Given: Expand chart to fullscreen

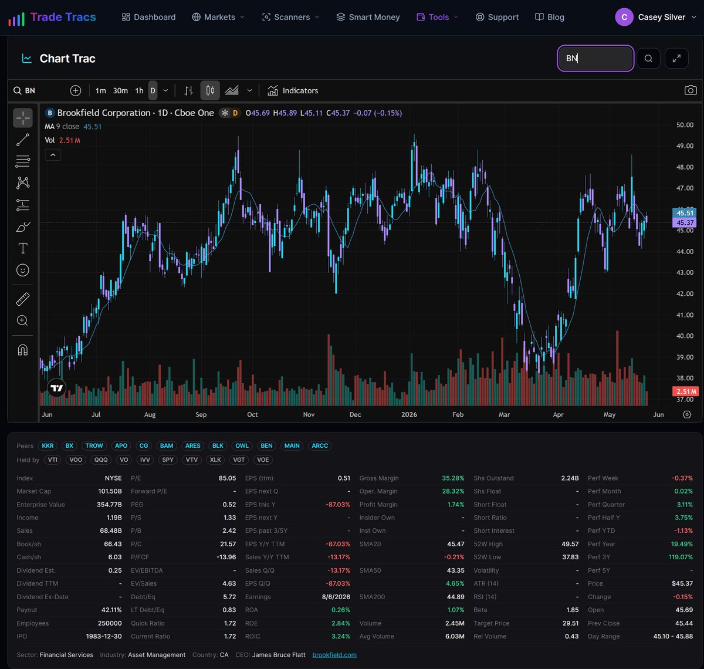Looking at the screenshot, I should pyautogui.click(x=677, y=58).
